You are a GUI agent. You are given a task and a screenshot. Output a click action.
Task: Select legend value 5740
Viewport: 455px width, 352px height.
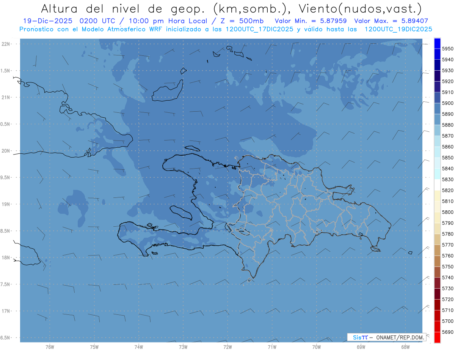(x=448, y=278)
